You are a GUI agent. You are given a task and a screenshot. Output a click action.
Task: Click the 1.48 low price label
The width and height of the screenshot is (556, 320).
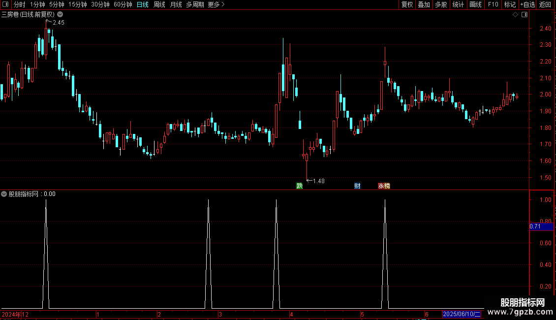point(318,181)
